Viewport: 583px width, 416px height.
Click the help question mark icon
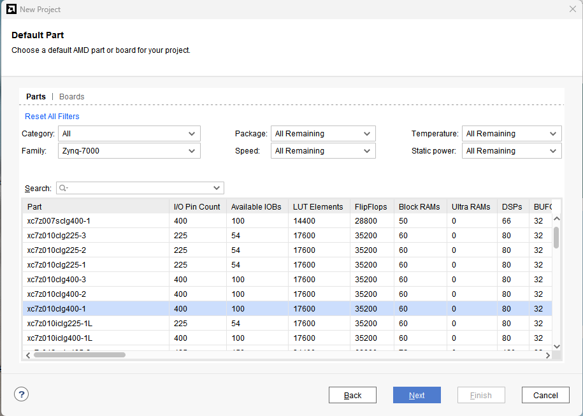pyautogui.click(x=21, y=394)
